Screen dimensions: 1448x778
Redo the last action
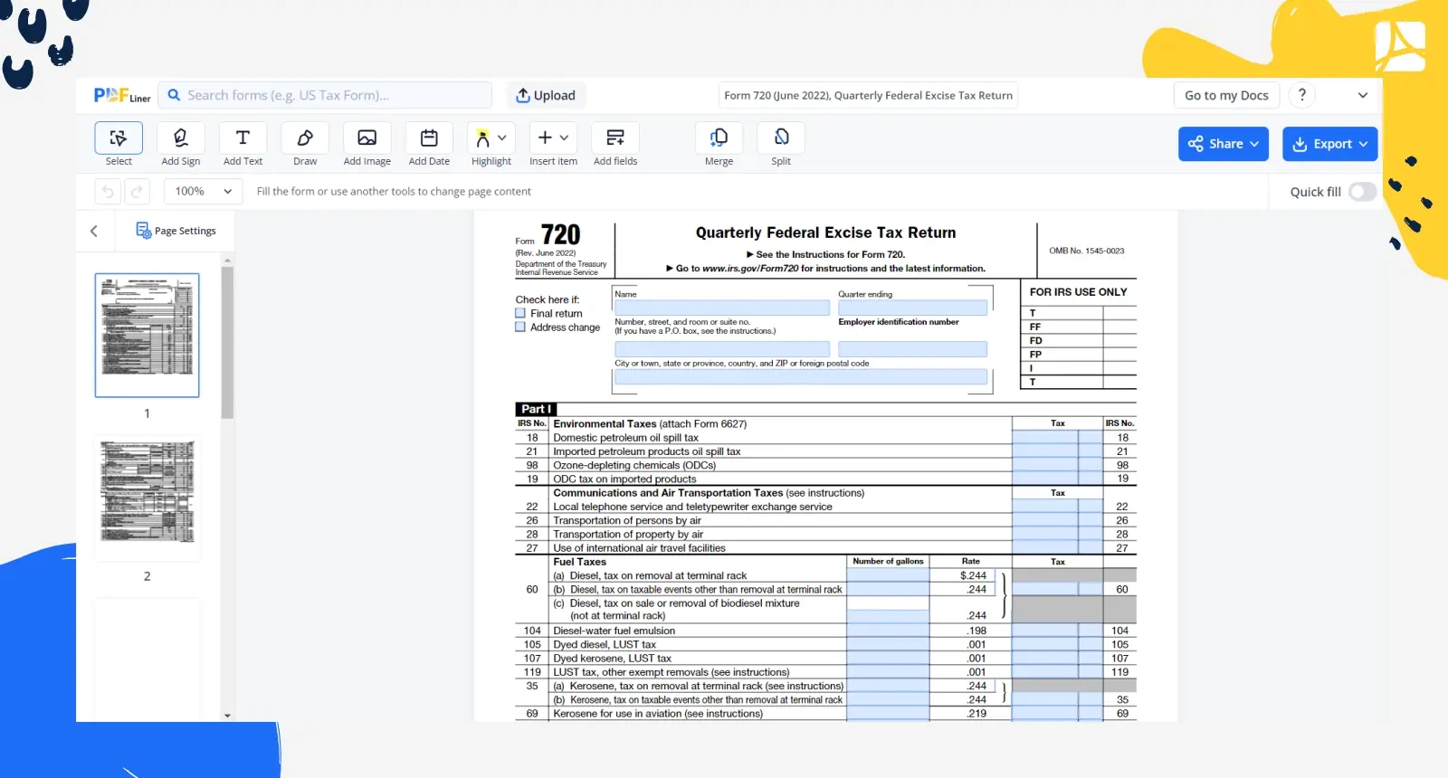click(x=137, y=191)
